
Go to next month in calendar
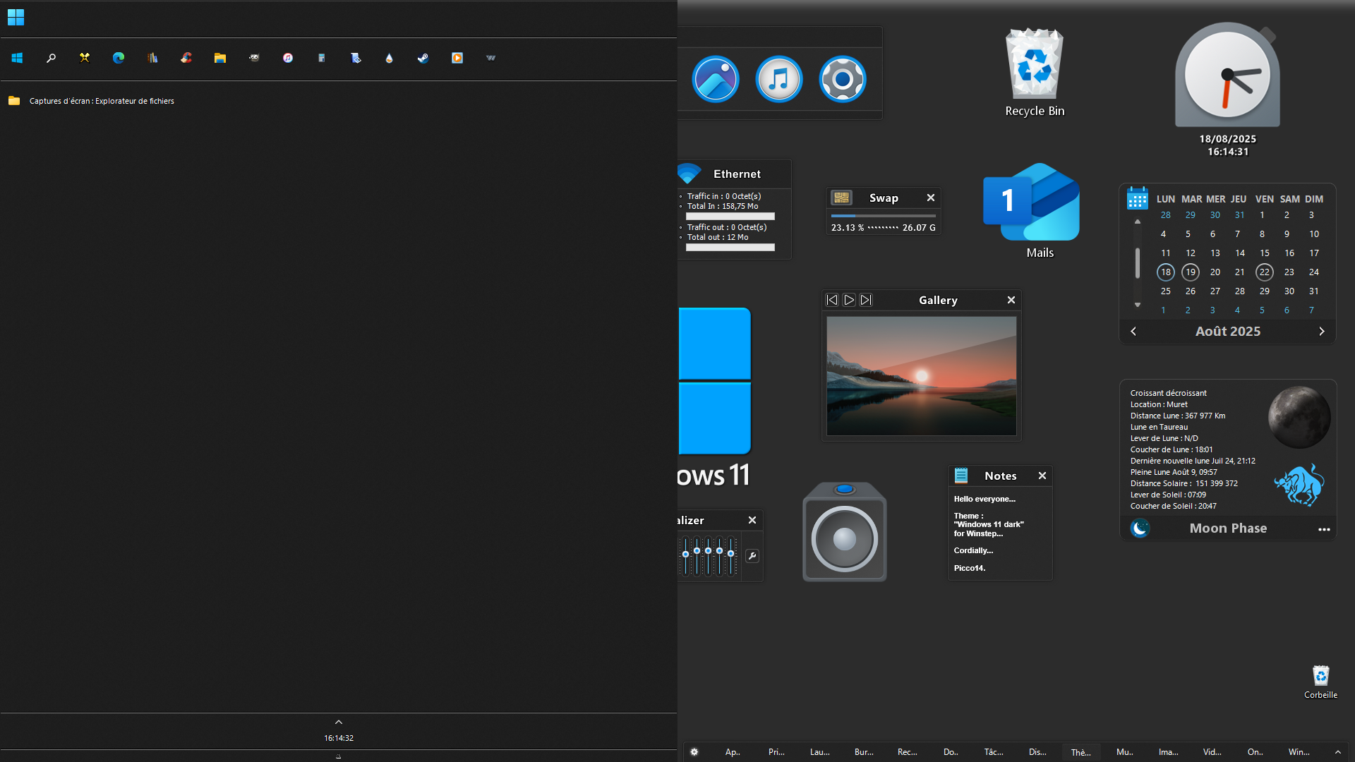point(1321,331)
